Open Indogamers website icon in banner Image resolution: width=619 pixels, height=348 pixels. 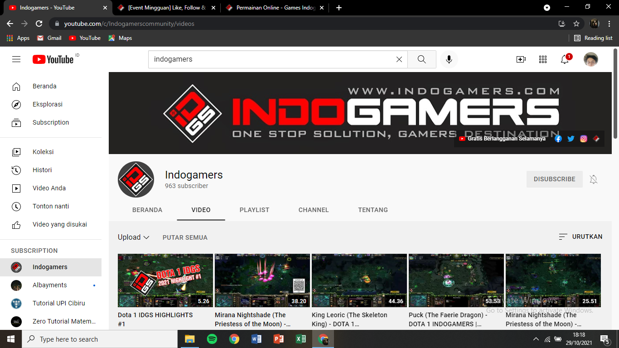point(596,139)
